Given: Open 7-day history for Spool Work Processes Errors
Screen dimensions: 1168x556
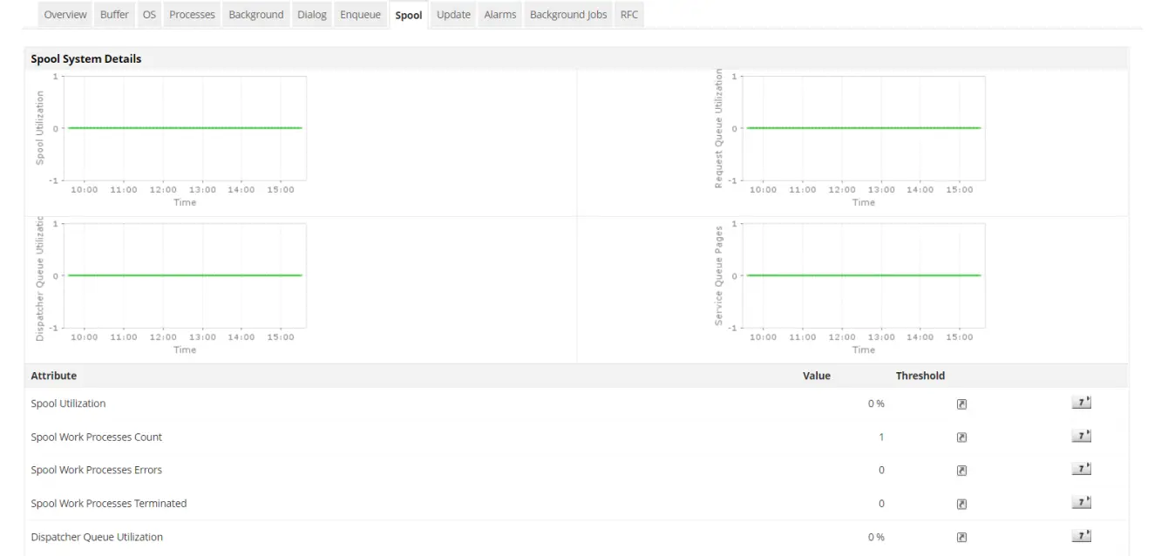Looking at the screenshot, I should click(x=1081, y=468).
